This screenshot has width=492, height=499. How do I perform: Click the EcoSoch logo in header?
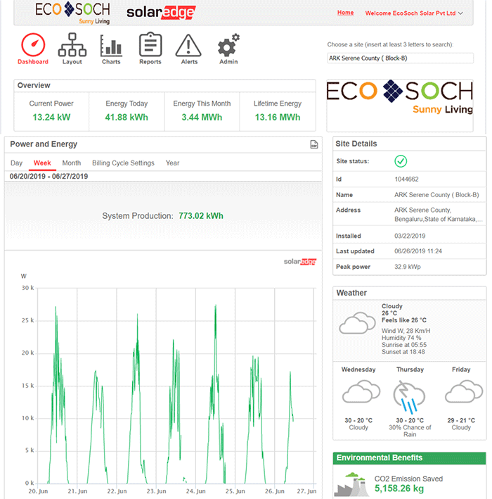(x=73, y=13)
